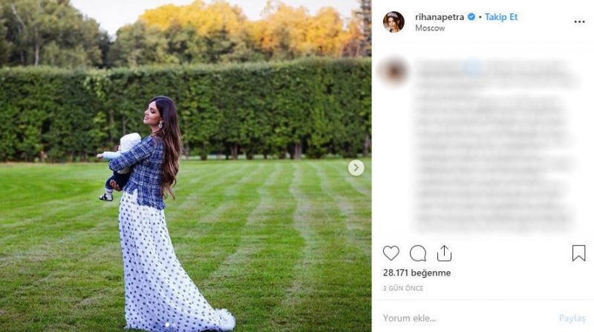Viewport: 594px width, 332px height.
Task: Open the three-dots more options menu
Action: pos(579,22)
